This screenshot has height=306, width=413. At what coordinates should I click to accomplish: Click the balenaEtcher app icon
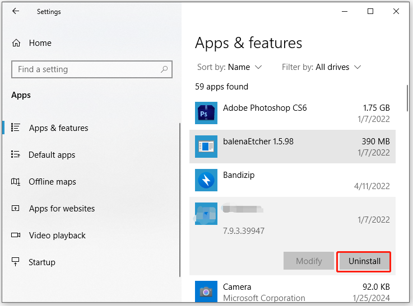click(206, 147)
